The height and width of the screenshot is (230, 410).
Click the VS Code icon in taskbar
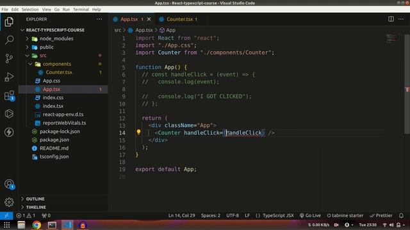pos(67,225)
